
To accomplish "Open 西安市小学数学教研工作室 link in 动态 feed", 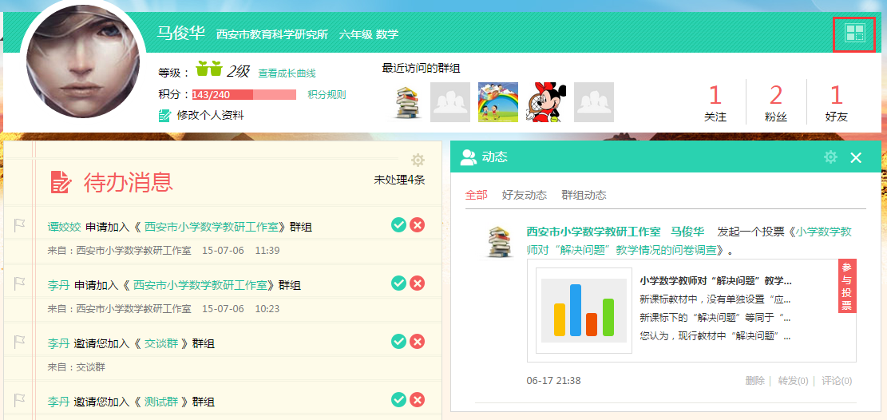I will [593, 232].
